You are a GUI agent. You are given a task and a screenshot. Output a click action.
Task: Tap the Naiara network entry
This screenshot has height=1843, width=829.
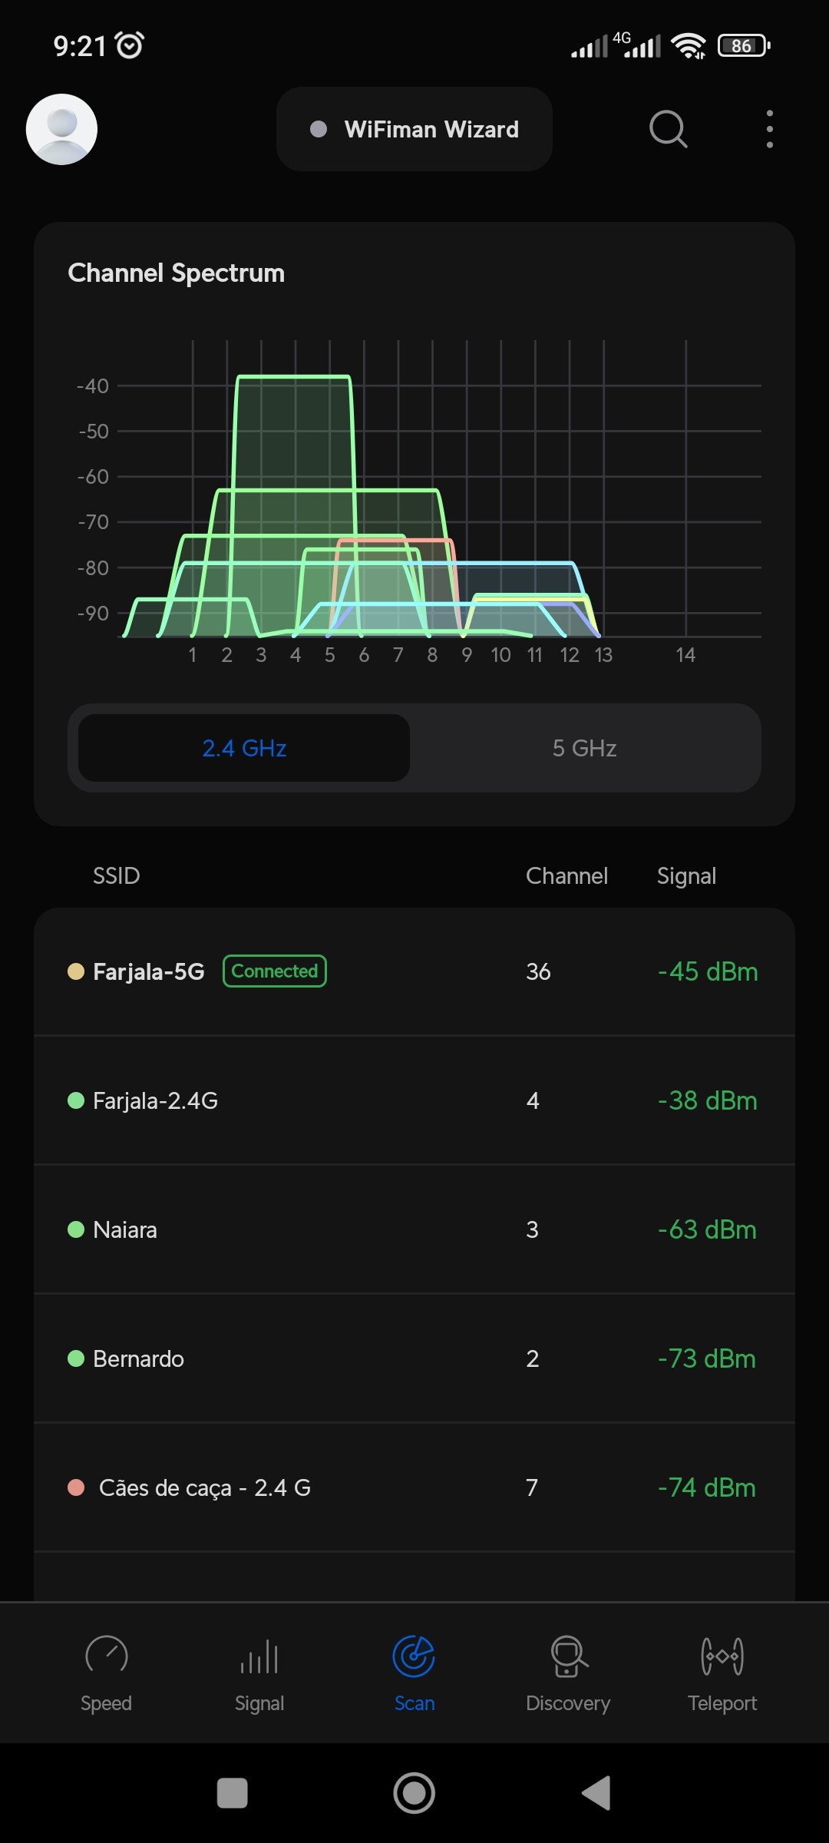tap(414, 1229)
